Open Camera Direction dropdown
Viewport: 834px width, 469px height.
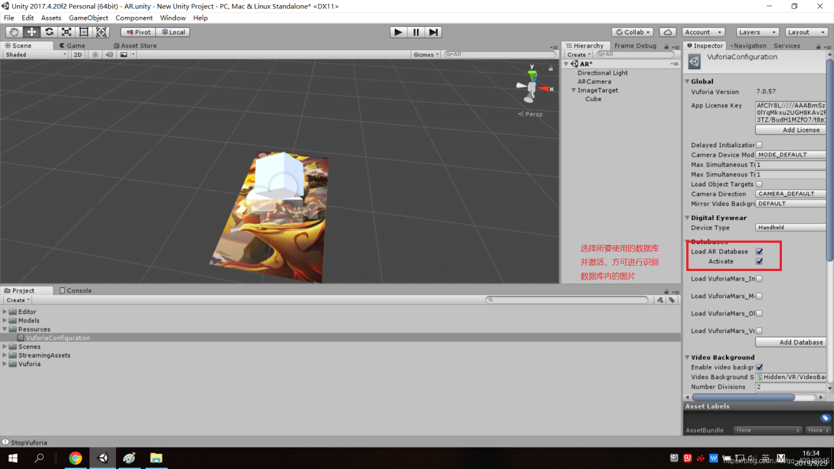[791, 194]
